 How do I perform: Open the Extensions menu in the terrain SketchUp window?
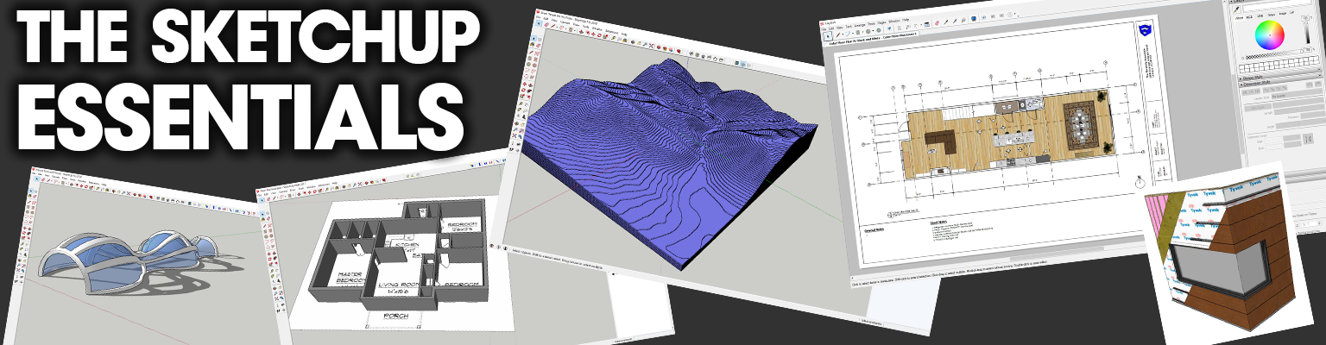point(611,31)
